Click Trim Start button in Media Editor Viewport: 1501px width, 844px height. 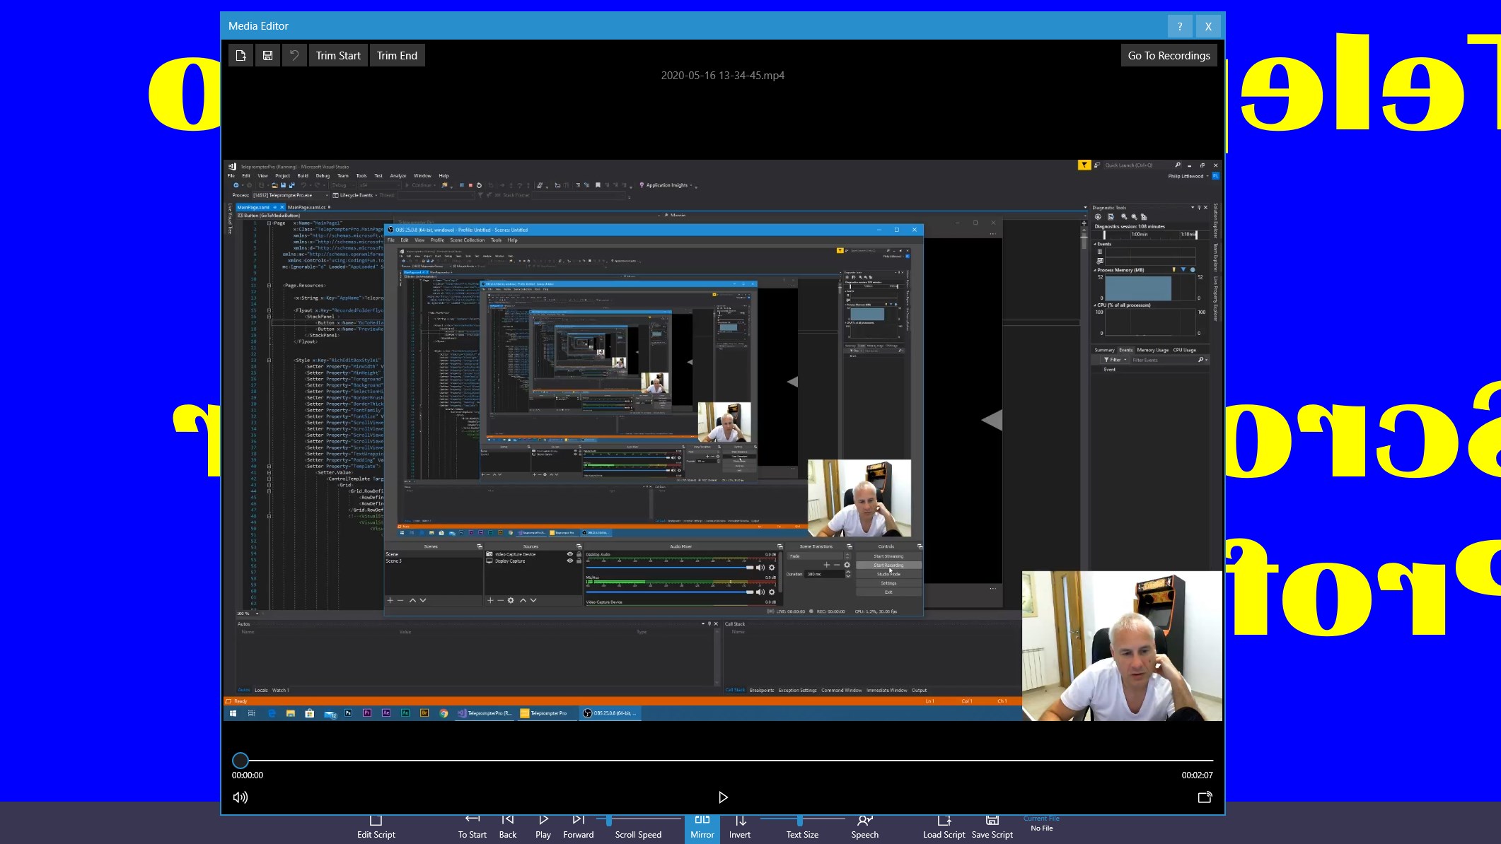pyautogui.click(x=338, y=56)
